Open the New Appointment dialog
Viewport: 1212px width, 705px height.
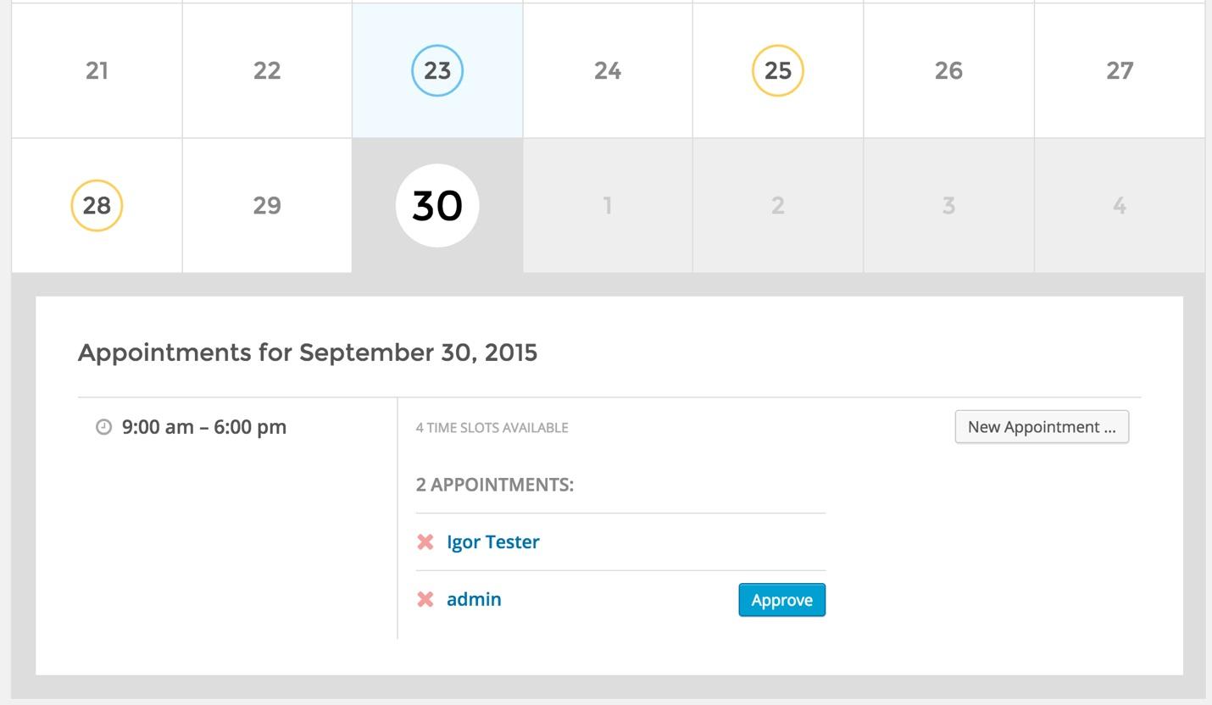1042,427
